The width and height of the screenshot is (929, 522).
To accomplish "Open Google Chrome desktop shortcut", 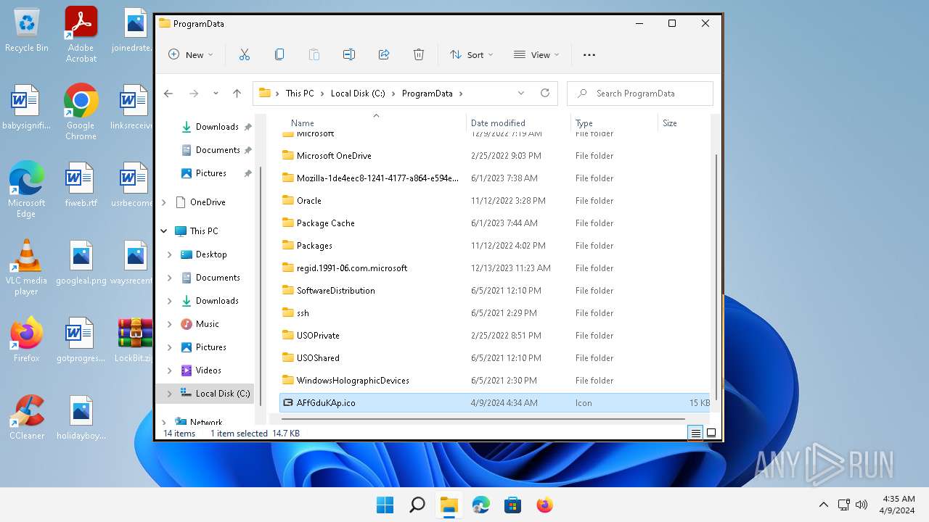I will [x=81, y=112].
